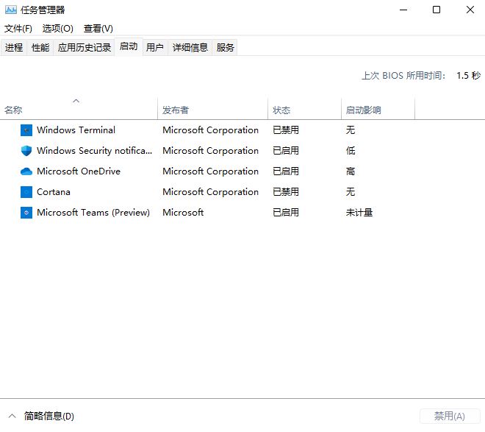Open the 选项(O) menu
485x432 pixels.
click(x=58, y=29)
